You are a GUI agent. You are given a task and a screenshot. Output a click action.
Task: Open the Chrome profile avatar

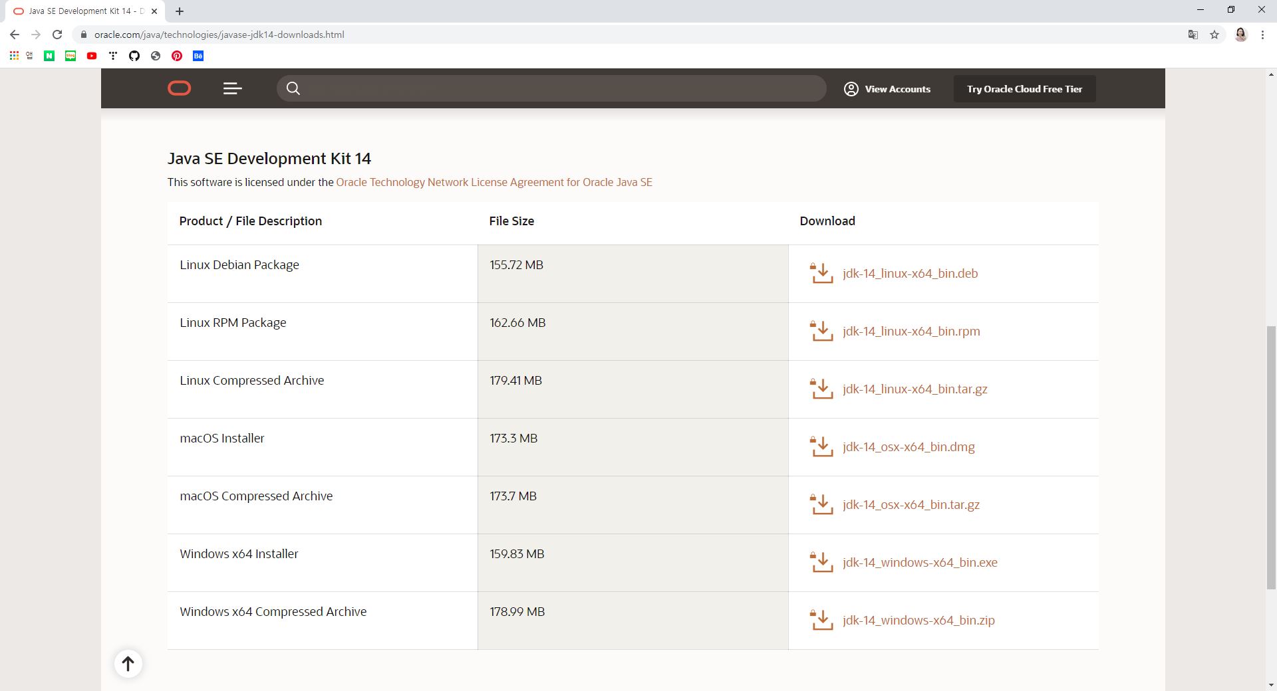point(1241,35)
